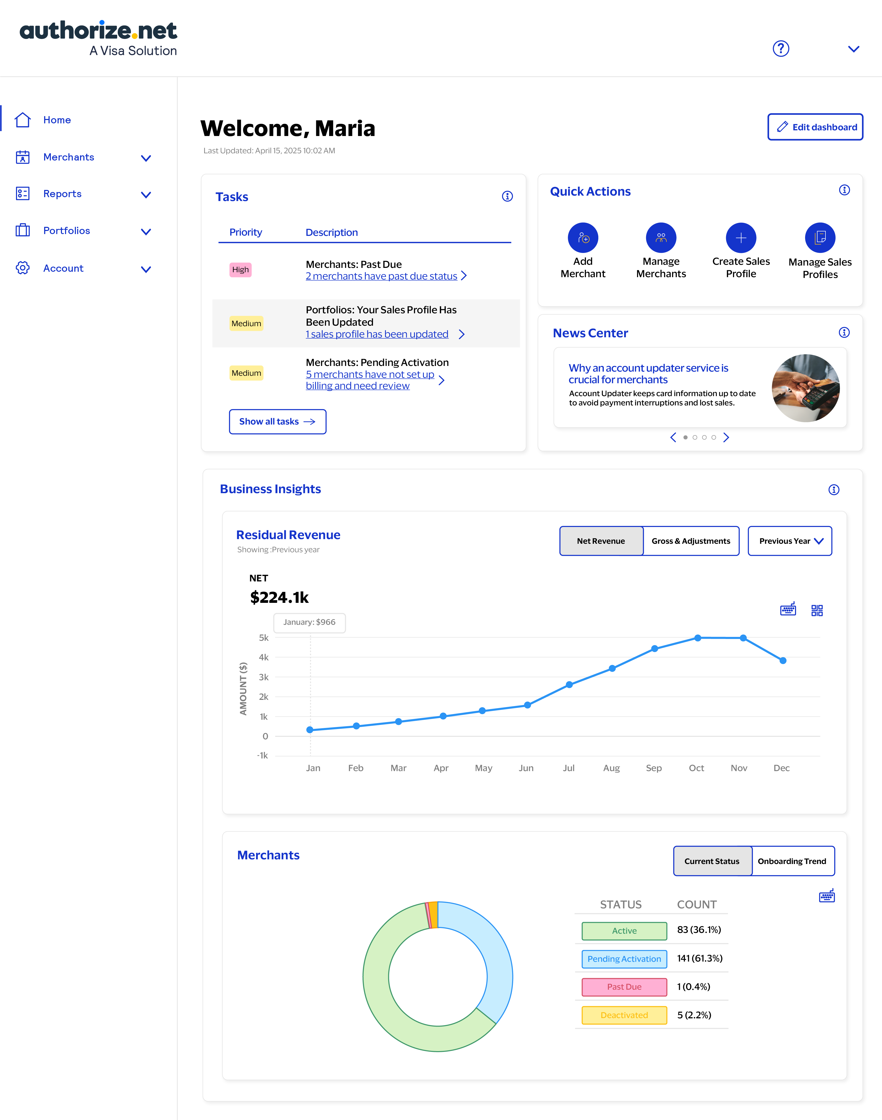This screenshot has height=1120, width=882.
Task: Click the Merchants sidebar icon
Action: point(23,157)
